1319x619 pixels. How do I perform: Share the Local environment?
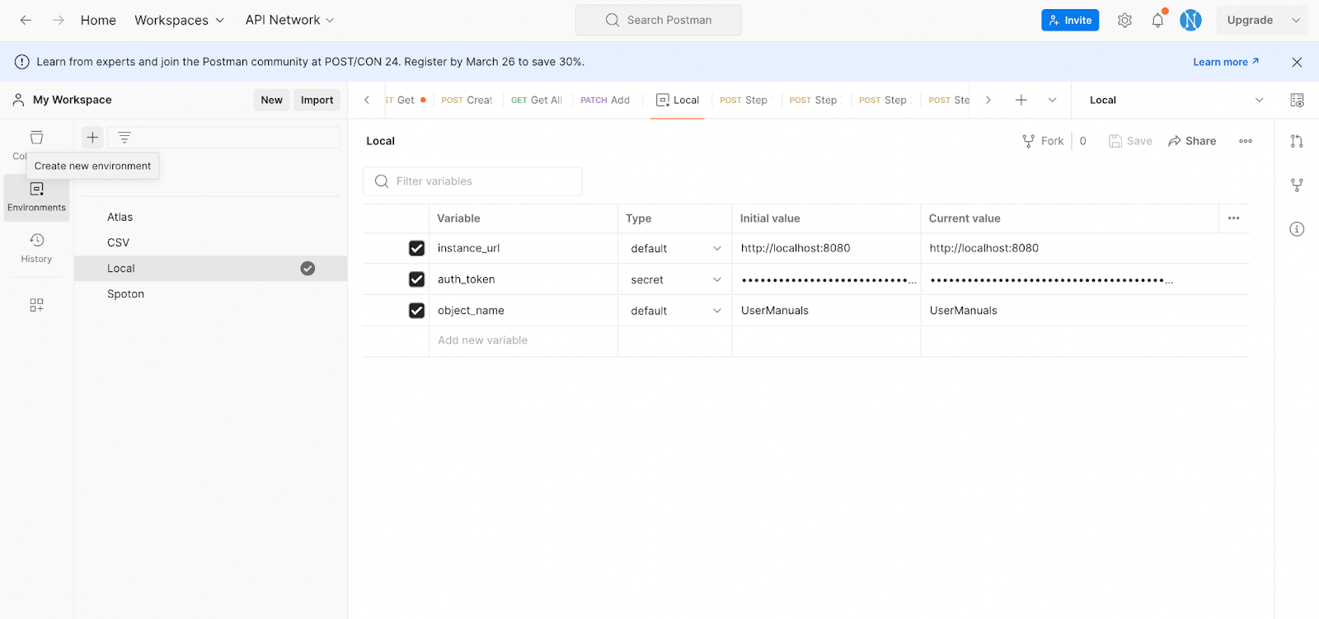point(1192,141)
